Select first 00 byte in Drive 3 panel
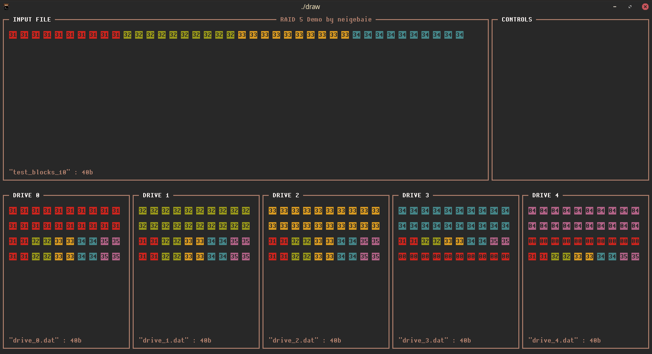The height and width of the screenshot is (354, 652). click(x=402, y=257)
